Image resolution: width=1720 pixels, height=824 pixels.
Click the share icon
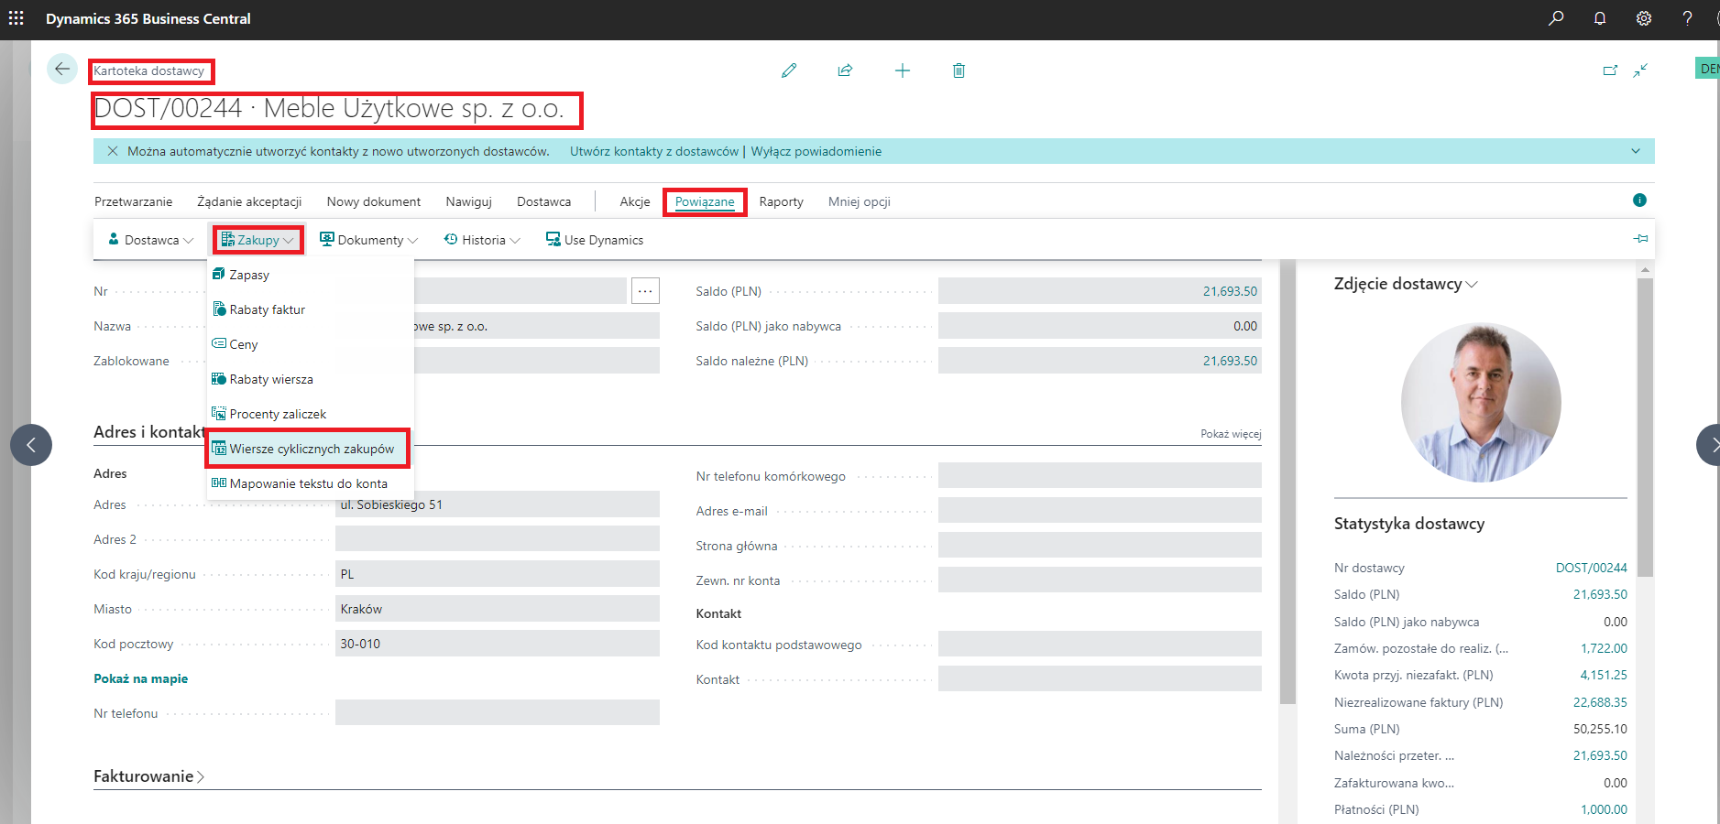(845, 70)
